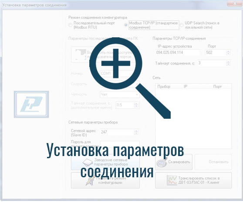This screenshot has width=243, height=202.
Task: Click the IP column header in the network list
Action: point(186,87)
